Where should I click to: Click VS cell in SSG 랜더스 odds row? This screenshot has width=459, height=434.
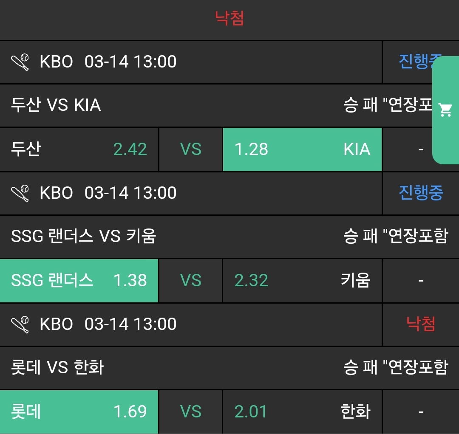(191, 281)
